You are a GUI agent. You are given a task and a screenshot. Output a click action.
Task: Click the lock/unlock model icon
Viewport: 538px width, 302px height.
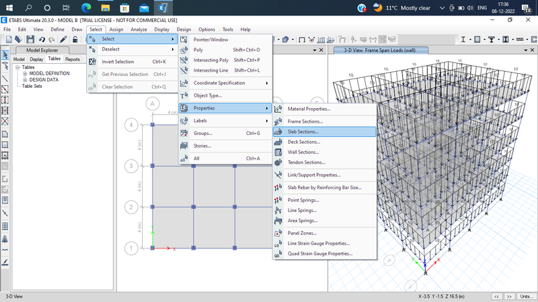(x=75, y=40)
